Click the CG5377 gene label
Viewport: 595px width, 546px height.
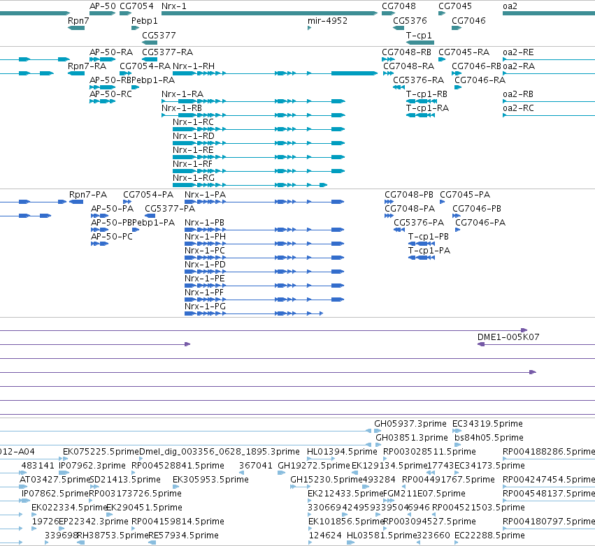point(159,35)
